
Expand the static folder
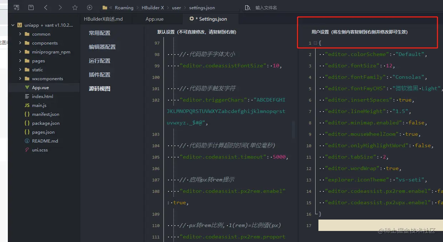20,70
